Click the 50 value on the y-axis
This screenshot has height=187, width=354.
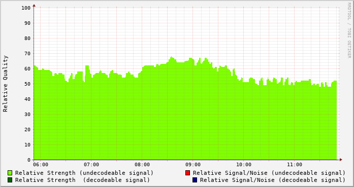[x=27, y=84]
